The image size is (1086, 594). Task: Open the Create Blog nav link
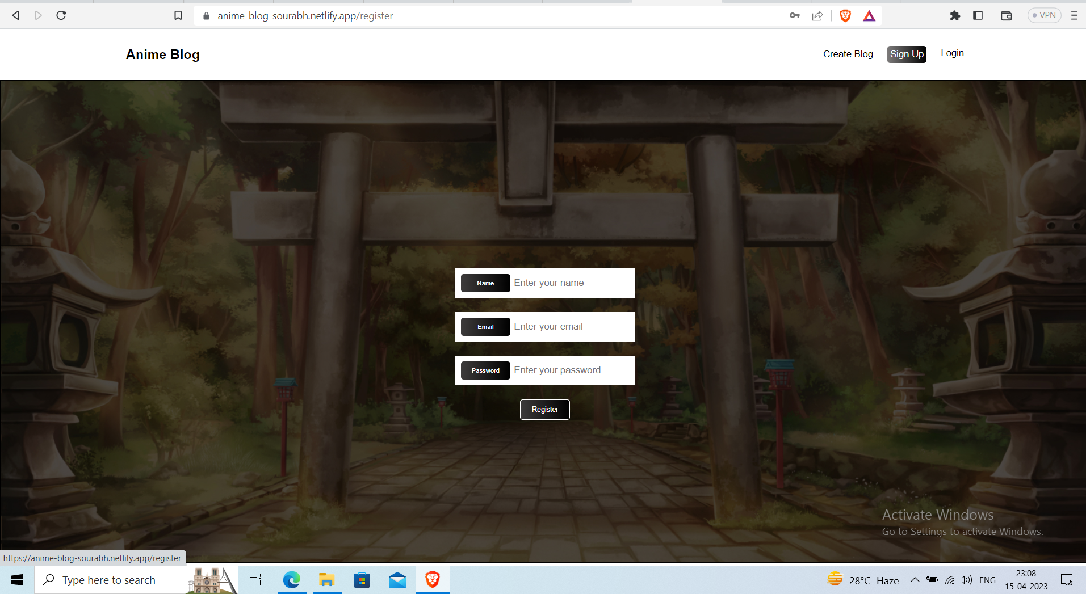coord(848,54)
